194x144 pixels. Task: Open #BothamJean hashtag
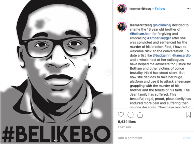[141, 34]
